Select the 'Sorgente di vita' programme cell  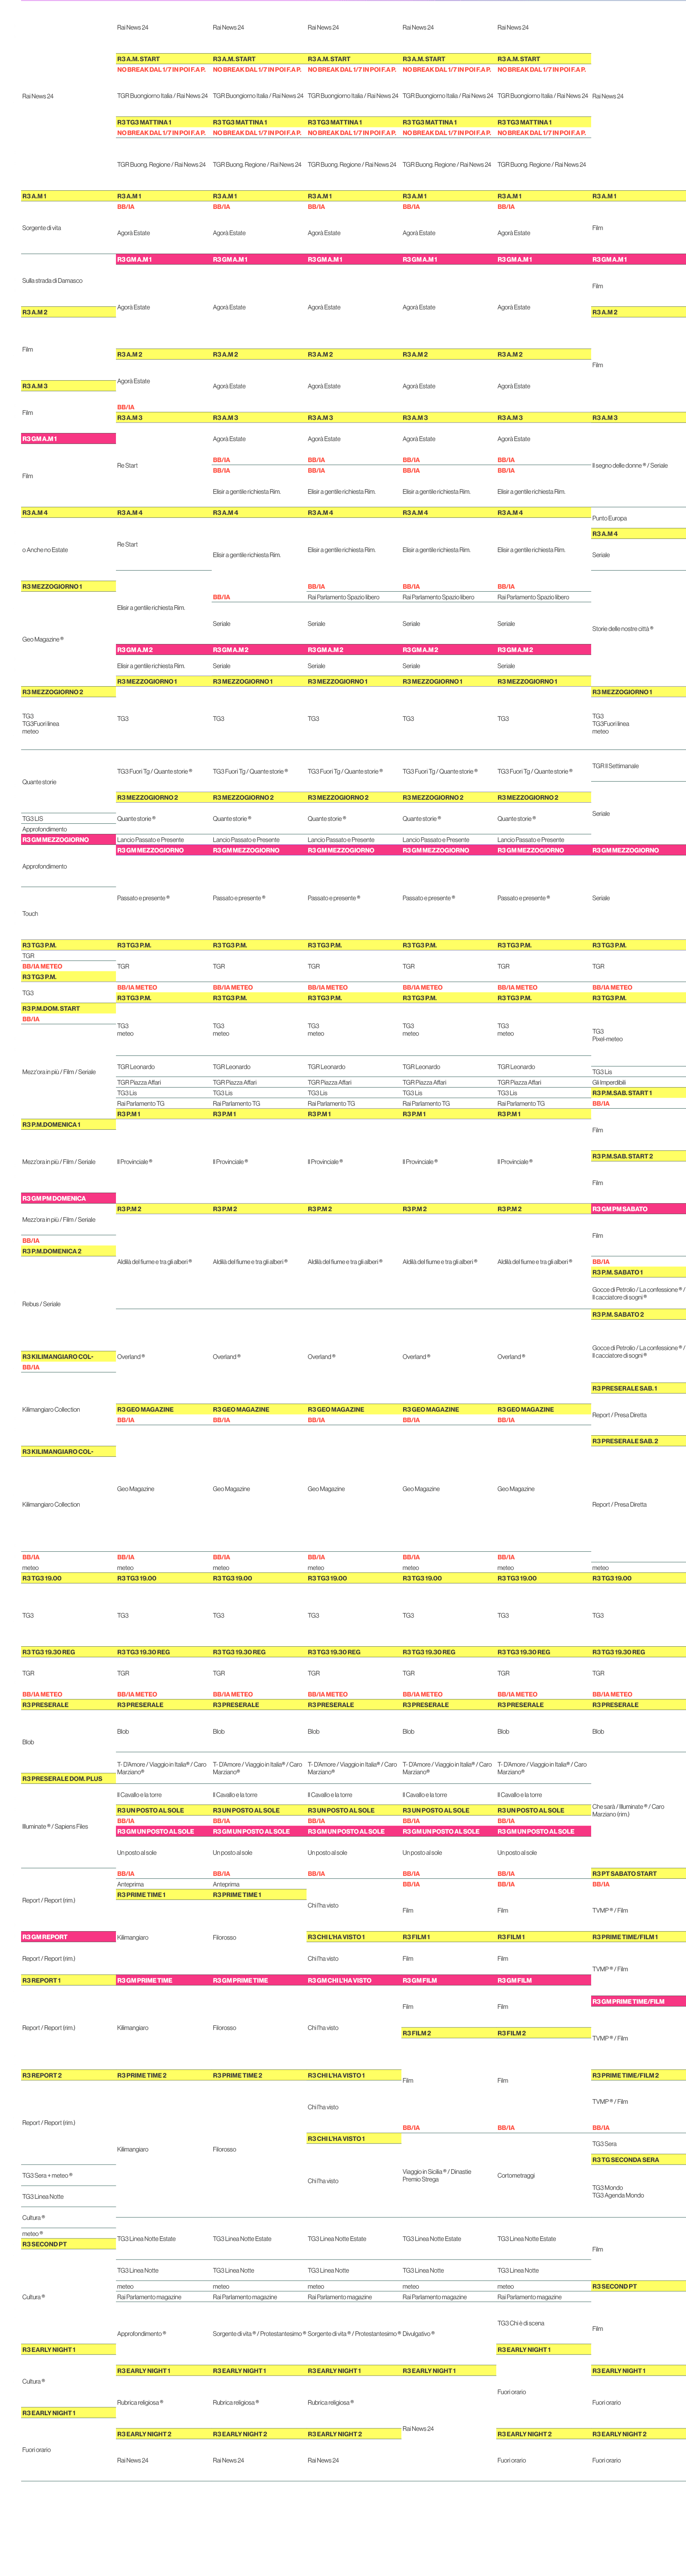(x=42, y=228)
